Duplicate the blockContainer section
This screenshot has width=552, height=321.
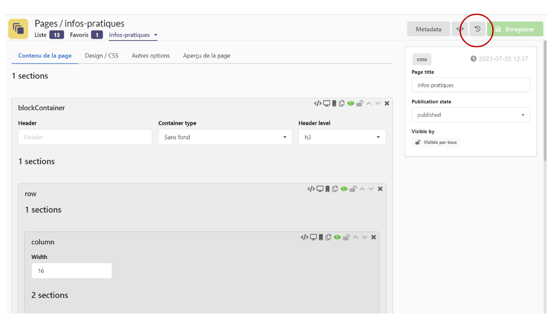[x=342, y=104]
